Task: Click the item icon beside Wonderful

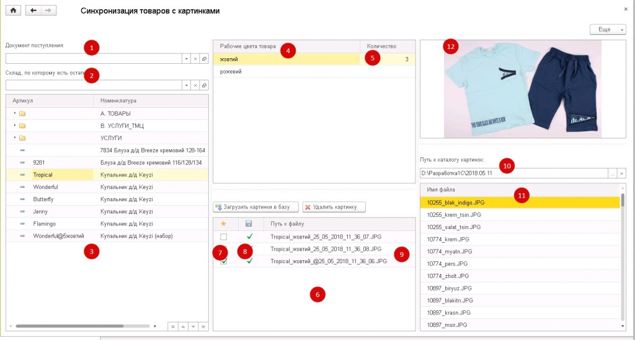Action: (x=22, y=187)
